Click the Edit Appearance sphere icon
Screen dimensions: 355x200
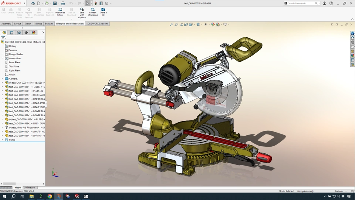213,24
